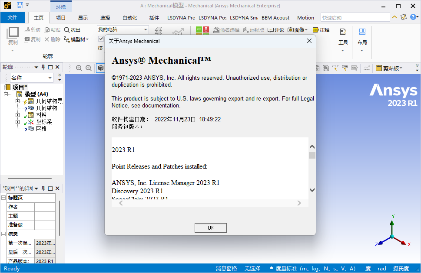The image size is (421, 273).
Task: Select the 几何结构 tree item
Action: (x=46, y=108)
